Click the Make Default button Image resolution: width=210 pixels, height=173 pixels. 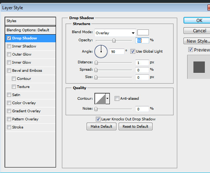click(x=101, y=127)
